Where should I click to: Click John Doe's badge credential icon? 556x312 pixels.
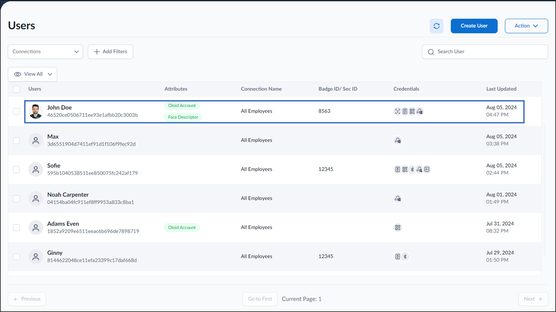point(405,111)
